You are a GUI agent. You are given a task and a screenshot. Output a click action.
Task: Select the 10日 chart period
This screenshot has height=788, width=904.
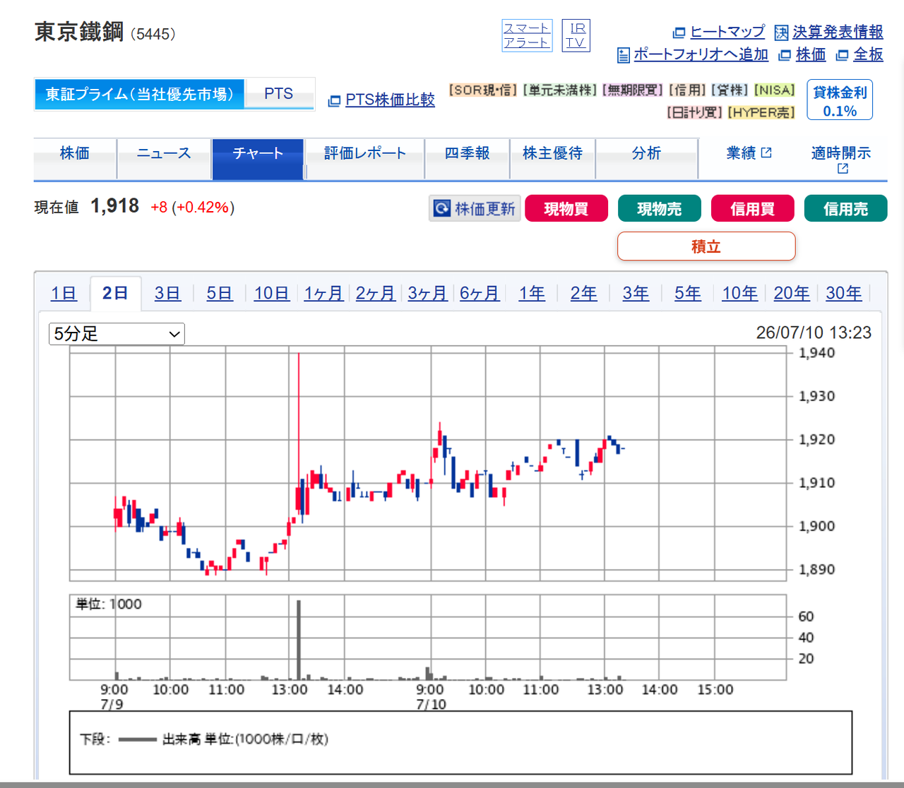[x=272, y=293]
